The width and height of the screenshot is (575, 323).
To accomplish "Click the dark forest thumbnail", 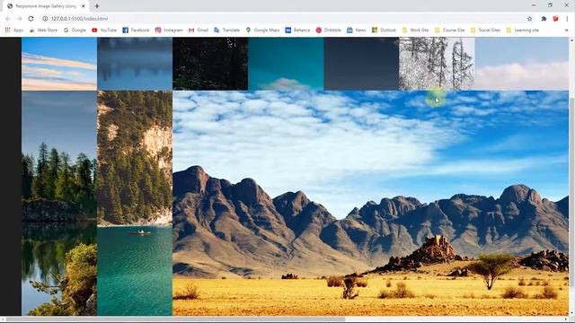I will click(210, 64).
